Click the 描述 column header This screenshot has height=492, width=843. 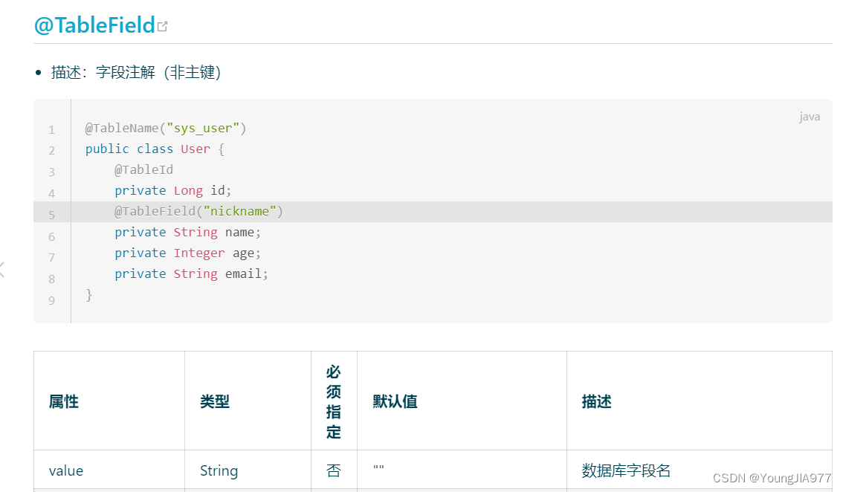[x=591, y=401]
